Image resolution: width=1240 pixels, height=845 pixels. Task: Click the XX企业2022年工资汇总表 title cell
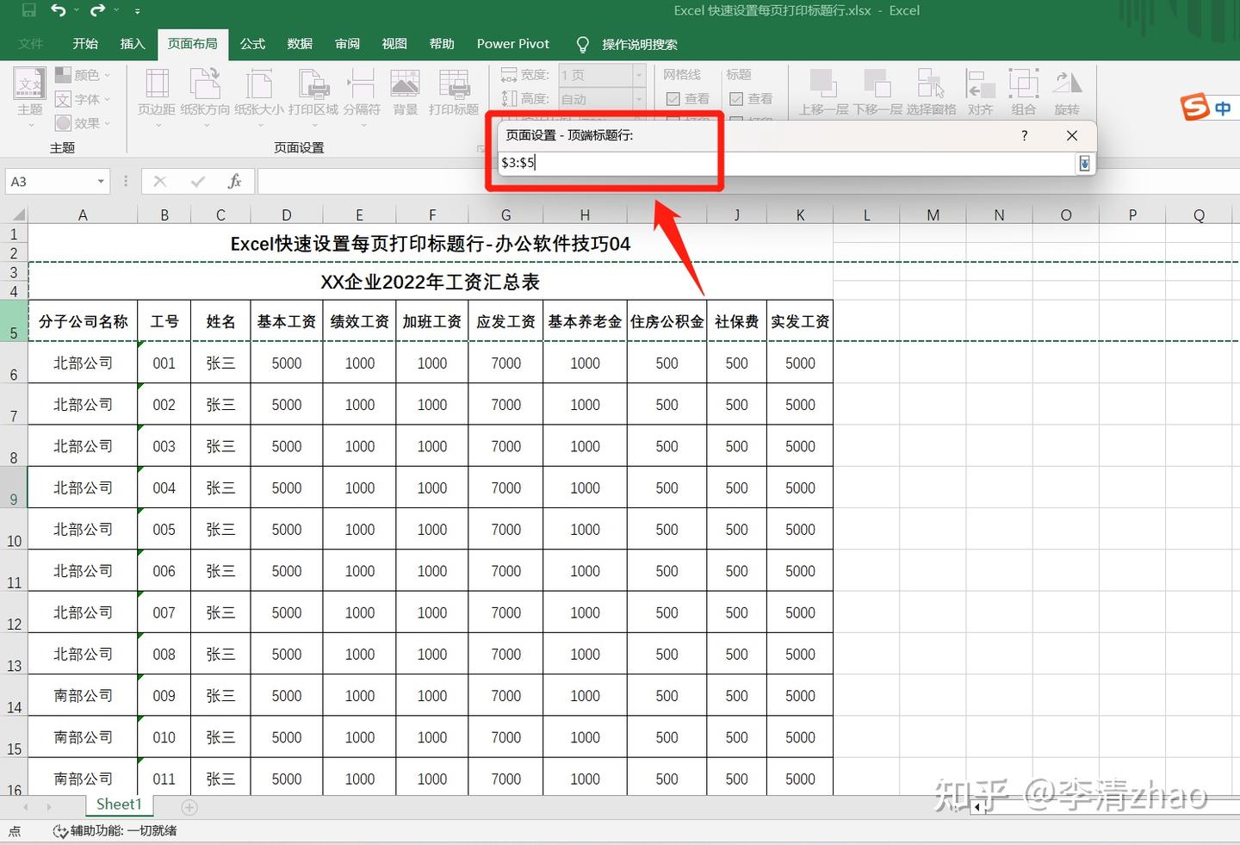point(431,282)
